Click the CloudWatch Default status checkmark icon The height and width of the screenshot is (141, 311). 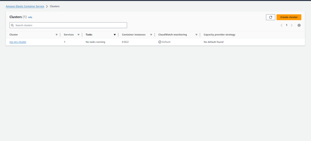pos(160,42)
